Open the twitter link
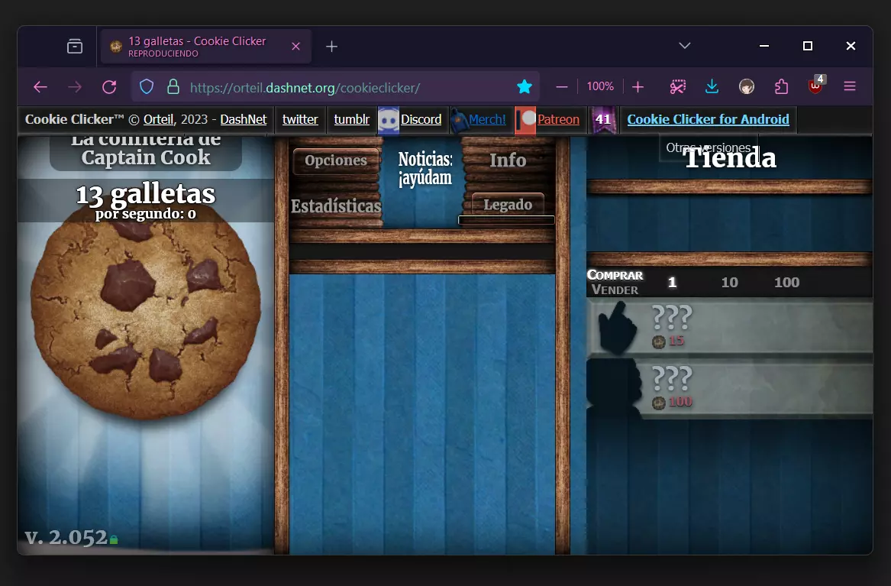Image resolution: width=891 pixels, height=586 pixels. pos(300,119)
